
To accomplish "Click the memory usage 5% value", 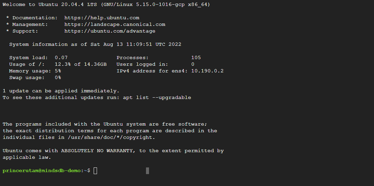I will [x=58, y=71].
